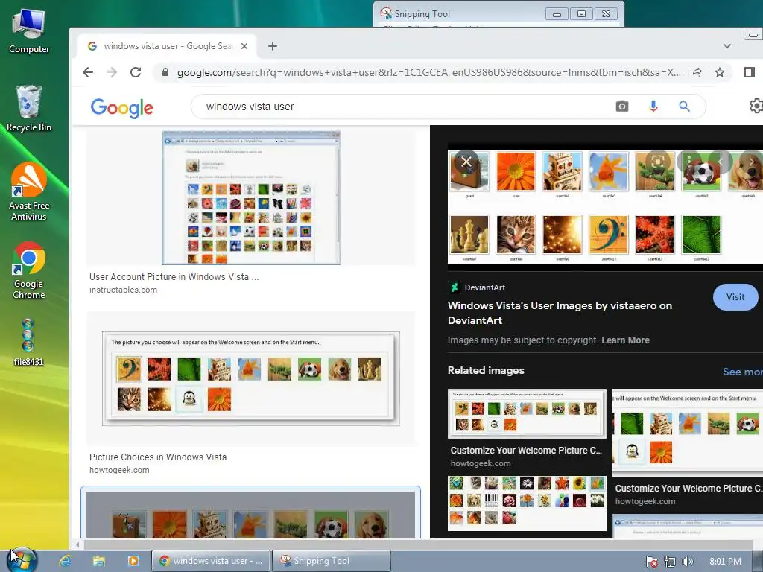Select the Google Chrome desktop shortcut
This screenshot has width=763, height=572.
tap(29, 270)
